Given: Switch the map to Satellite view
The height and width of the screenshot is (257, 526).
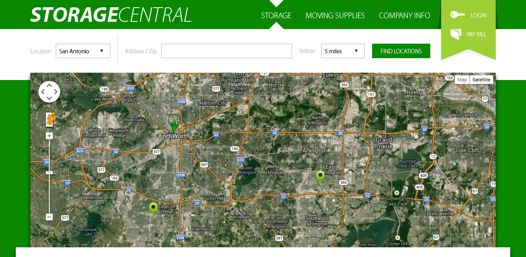Looking at the screenshot, I should pos(481,80).
